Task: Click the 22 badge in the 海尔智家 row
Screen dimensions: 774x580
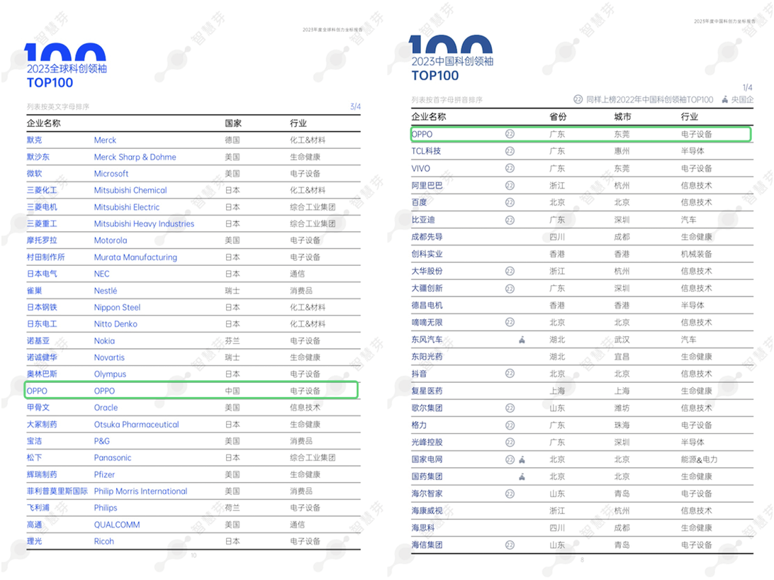Action: click(x=510, y=493)
